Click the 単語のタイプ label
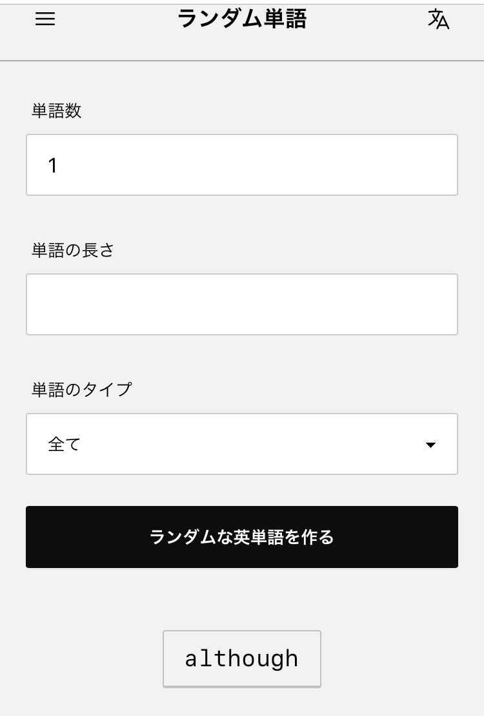 [81, 390]
